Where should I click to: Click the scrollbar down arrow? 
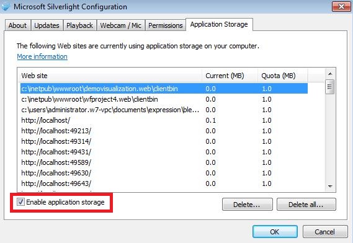330,187
